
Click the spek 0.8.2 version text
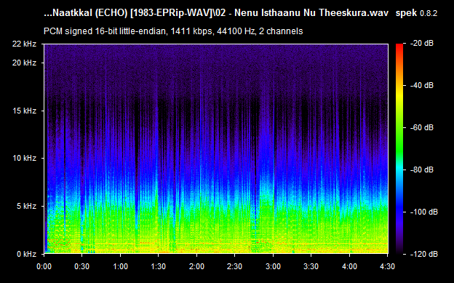coord(416,13)
